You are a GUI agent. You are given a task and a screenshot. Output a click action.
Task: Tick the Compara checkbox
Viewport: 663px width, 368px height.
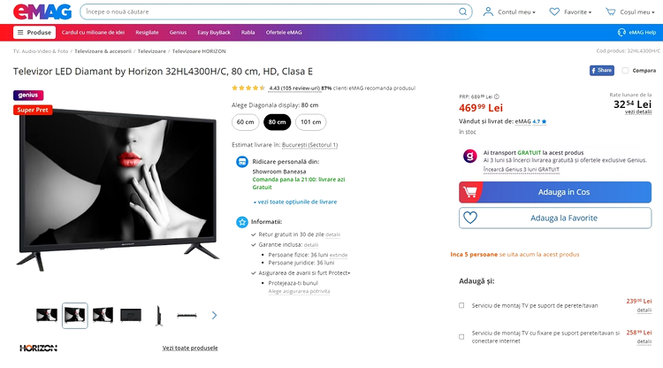pyautogui.click(x=625, y=71)
